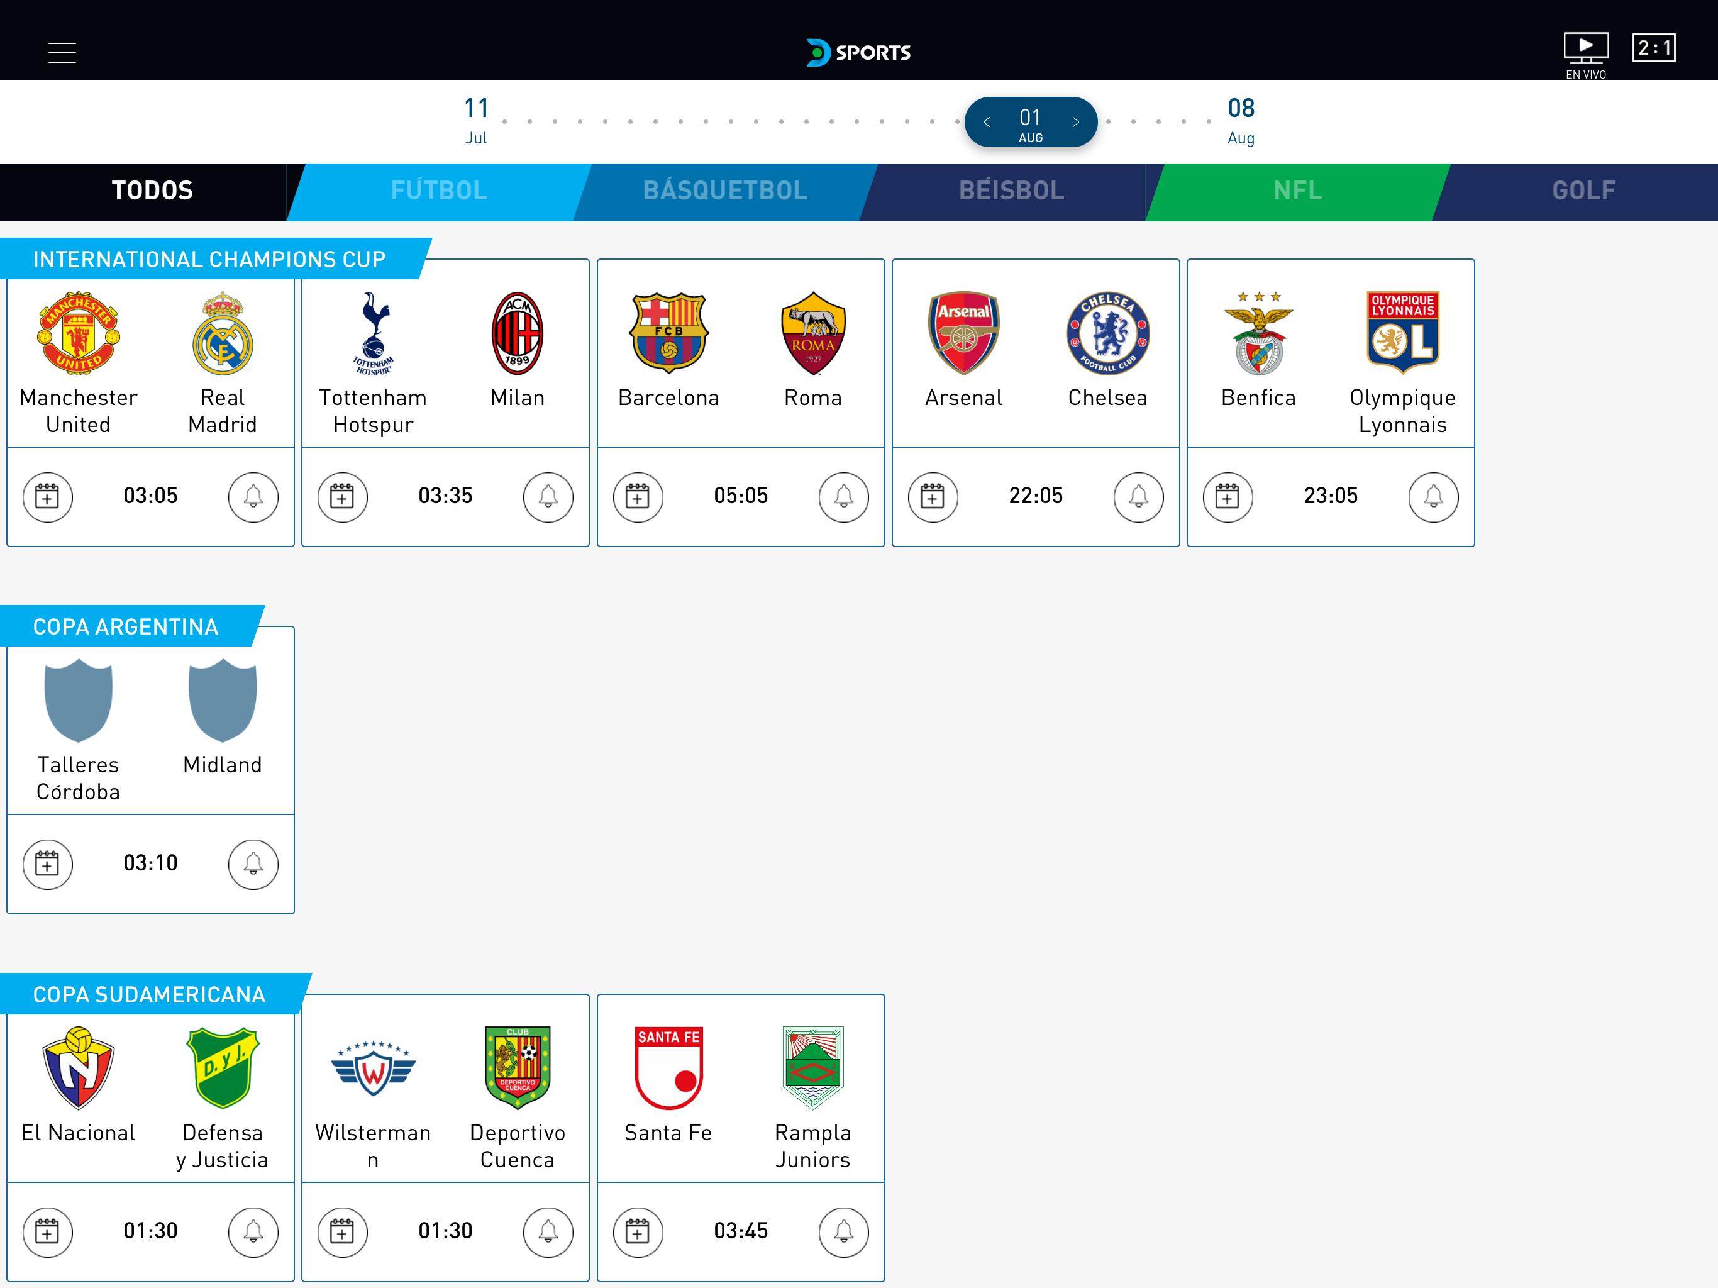Viewport: 1718px width, 1288px height.
Task: Click the Wilstermann crest
Action: tap(374, 1070)
